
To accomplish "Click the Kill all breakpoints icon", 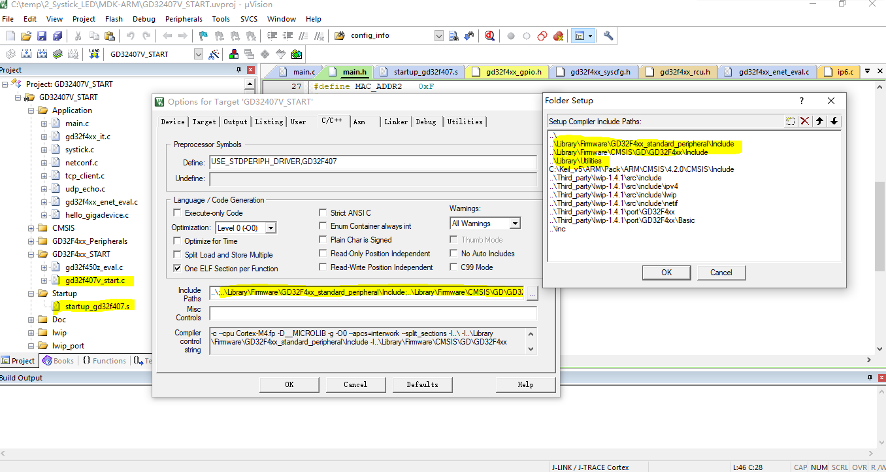I will click(558, 36).
